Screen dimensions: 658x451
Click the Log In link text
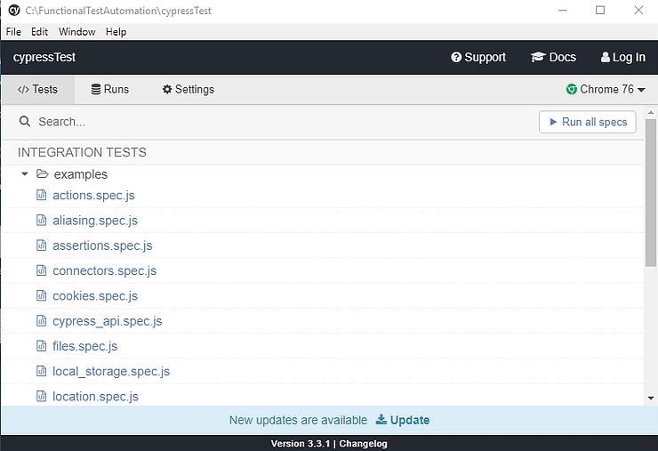(629, 57)
